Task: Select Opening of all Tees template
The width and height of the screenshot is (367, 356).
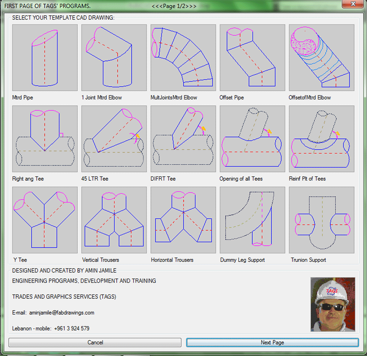Action: [252, 139]
